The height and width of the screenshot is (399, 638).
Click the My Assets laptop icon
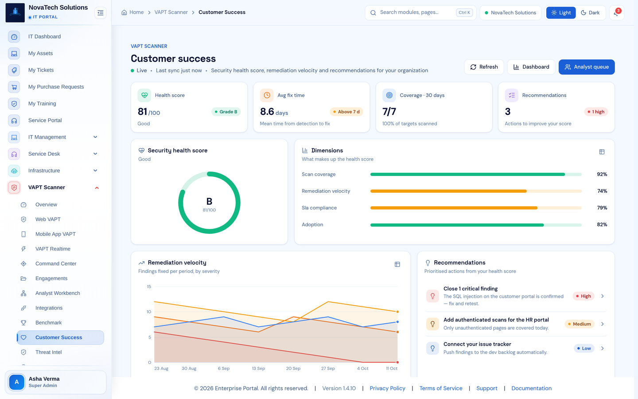(14, 54)
